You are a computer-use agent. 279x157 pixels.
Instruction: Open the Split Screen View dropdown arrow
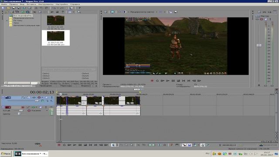(x=128, y=12)
